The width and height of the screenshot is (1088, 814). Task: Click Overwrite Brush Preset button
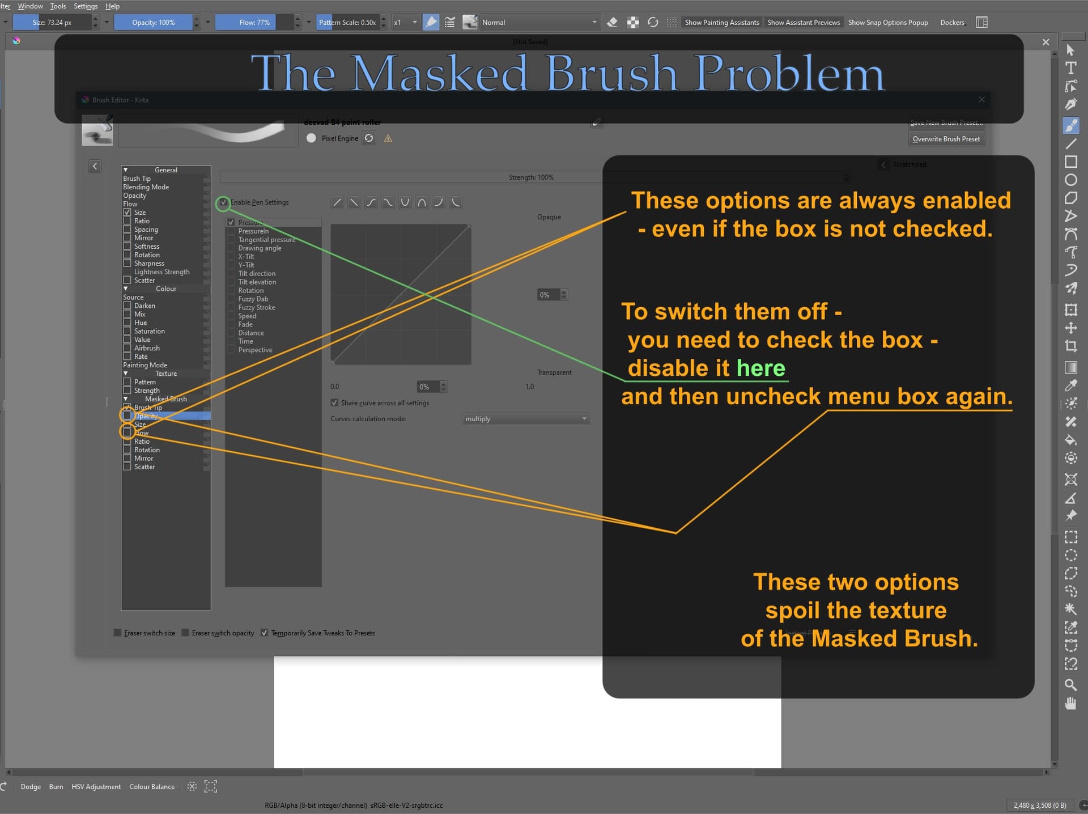click(x=946, y=139)
